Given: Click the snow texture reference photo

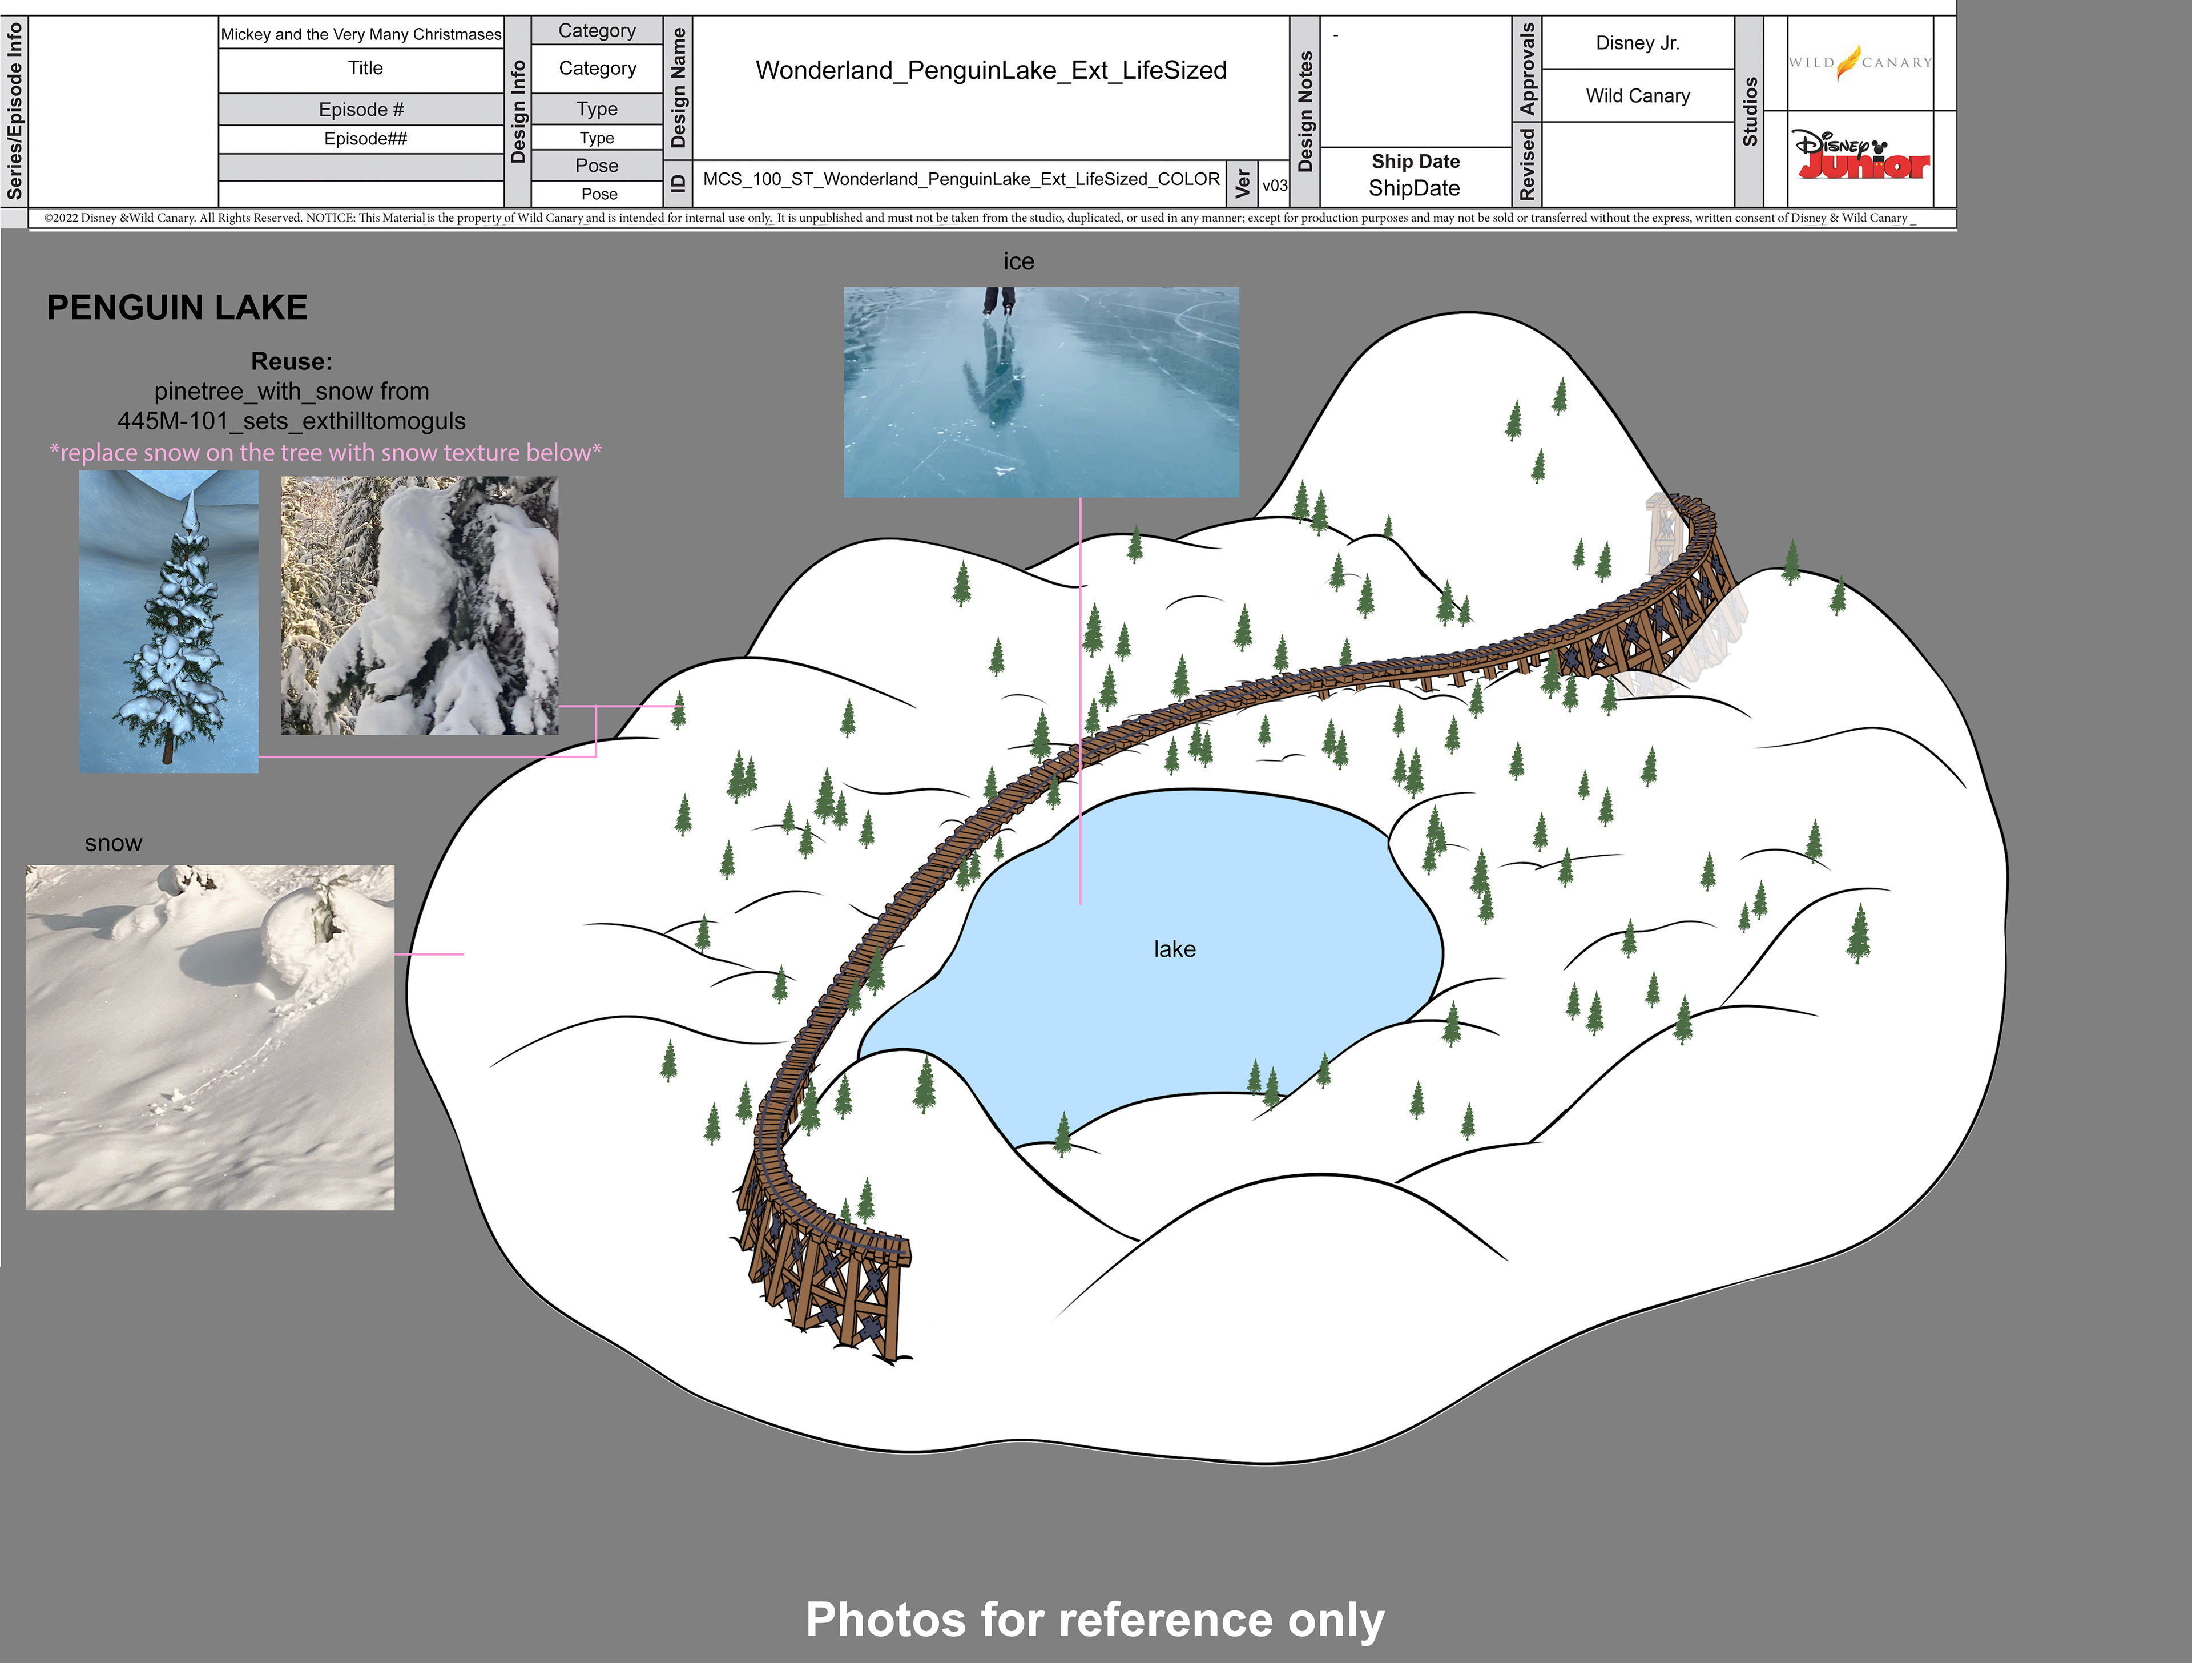Looking at the screenshot, I should (210, 1037).
